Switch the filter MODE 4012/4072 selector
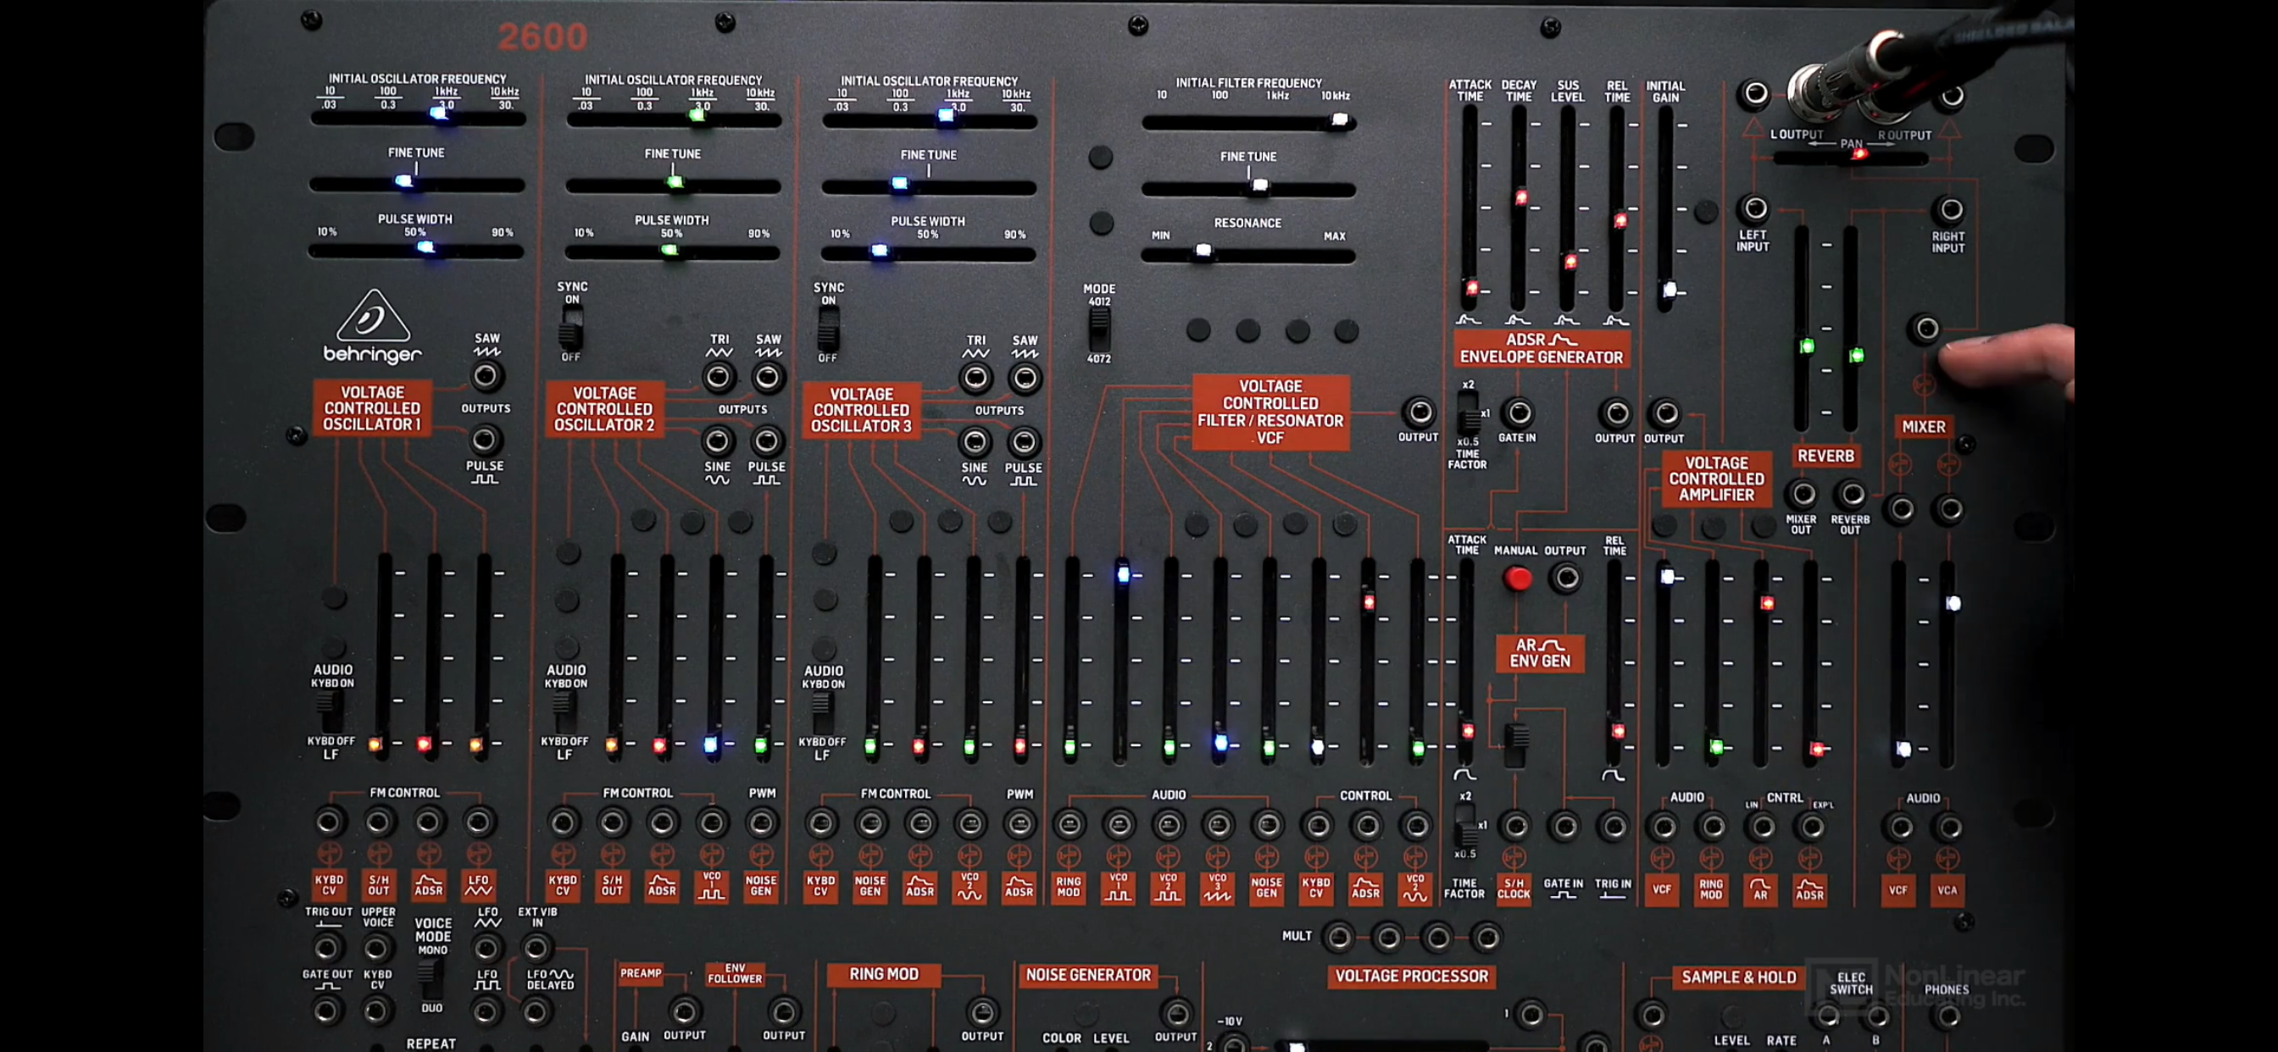This screenshot has width=2278, height=1052. [1098, 330]
